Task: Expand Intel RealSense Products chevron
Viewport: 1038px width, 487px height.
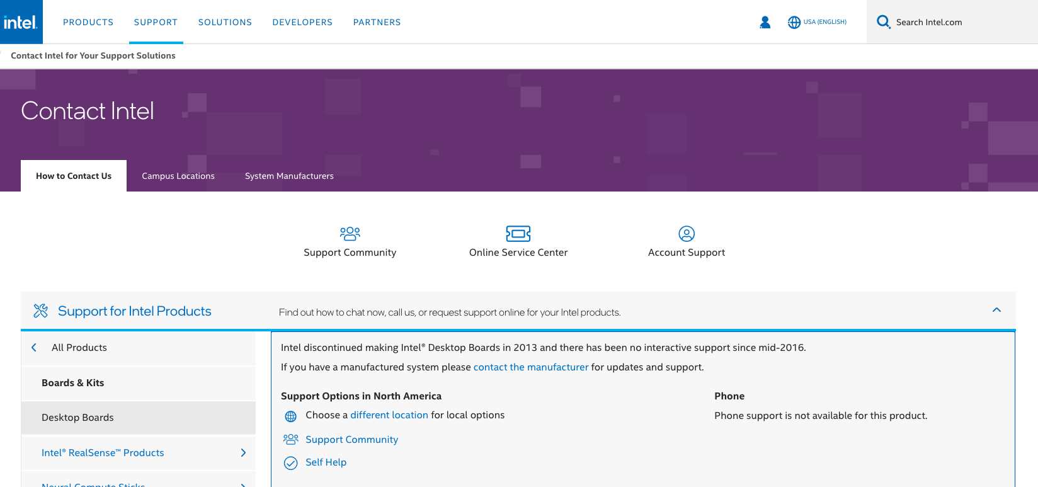Action: click(x=243, y=452)
